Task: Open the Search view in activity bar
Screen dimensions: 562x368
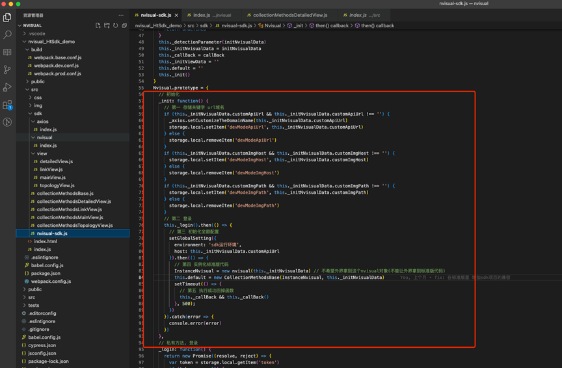Action: point(7,34)
